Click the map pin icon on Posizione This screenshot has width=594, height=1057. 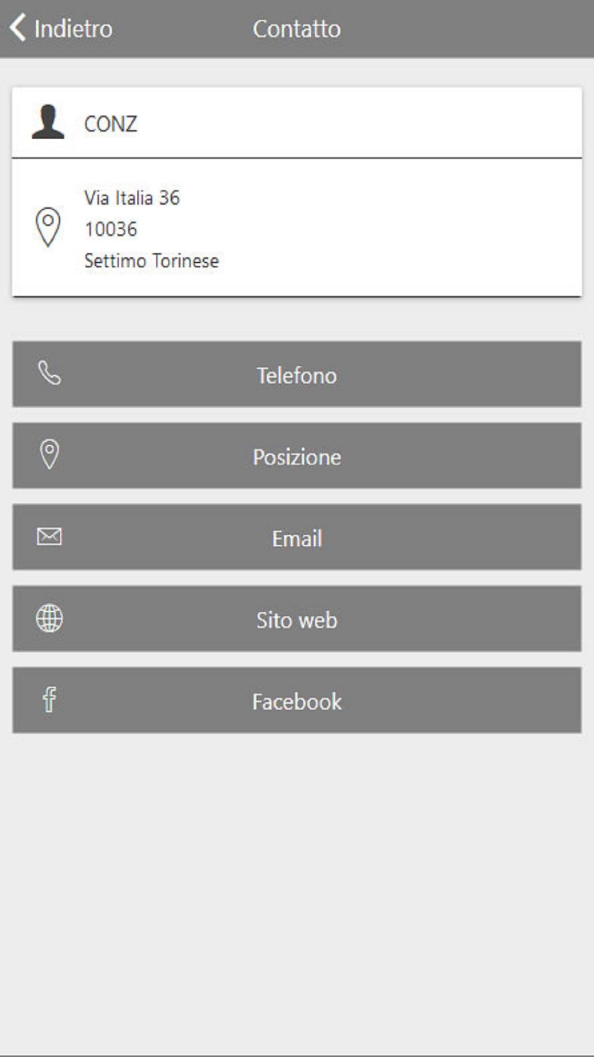[x=49, y=454]
